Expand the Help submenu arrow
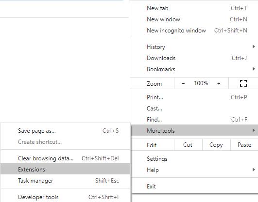Screen dimensions: 258x202 [x=254, y=170]
